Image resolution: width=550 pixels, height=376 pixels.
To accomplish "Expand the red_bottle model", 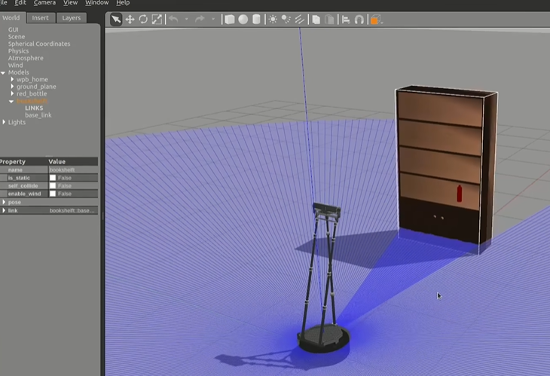I will click(12, 93).
